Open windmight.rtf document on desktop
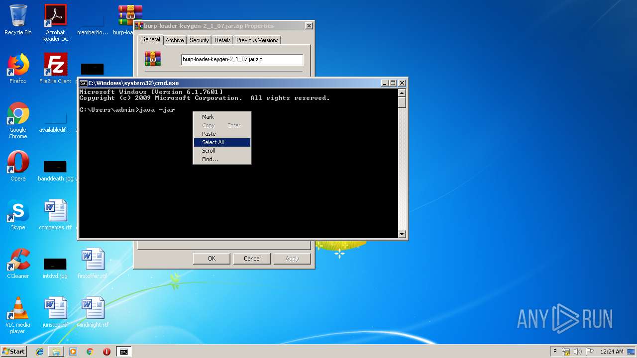This screenshot has width=637, height=358. point(93,312)
